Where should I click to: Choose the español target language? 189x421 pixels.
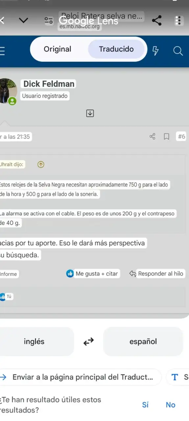tap(143, 341)
